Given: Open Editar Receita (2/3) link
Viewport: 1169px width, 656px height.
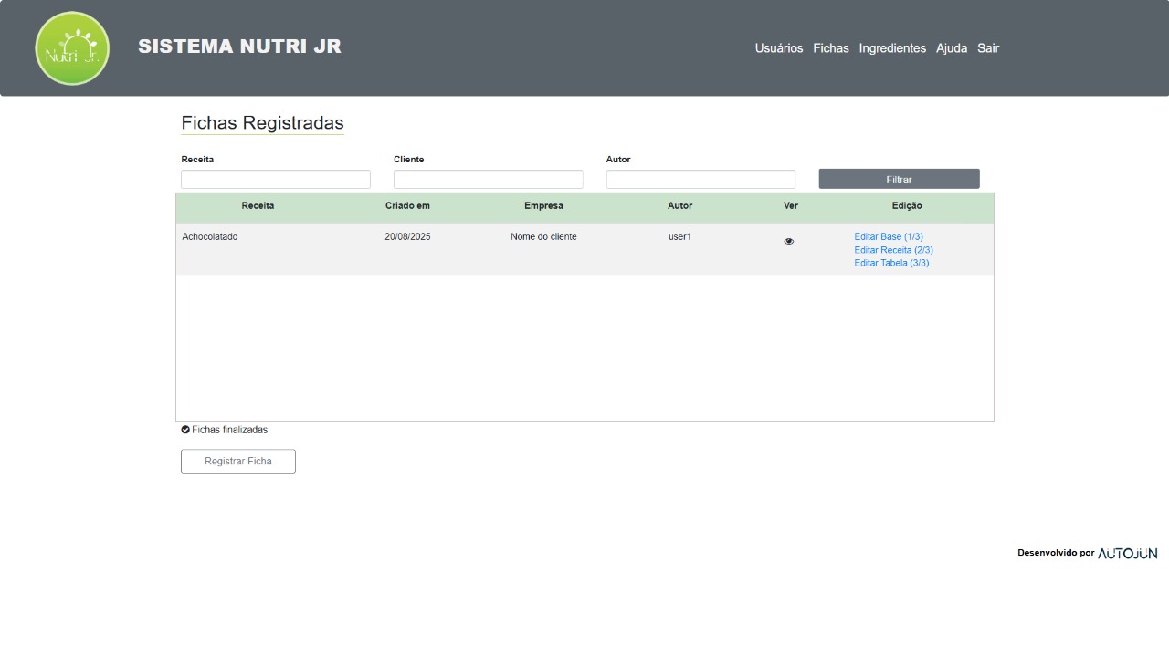Looking at the screenshot, I should tap(893, 250).
